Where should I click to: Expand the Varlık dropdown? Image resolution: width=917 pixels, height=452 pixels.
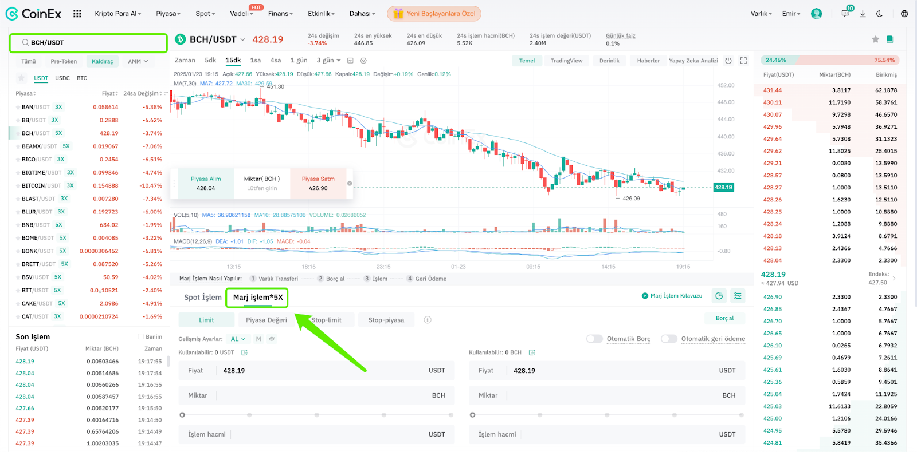click(761, 13)
